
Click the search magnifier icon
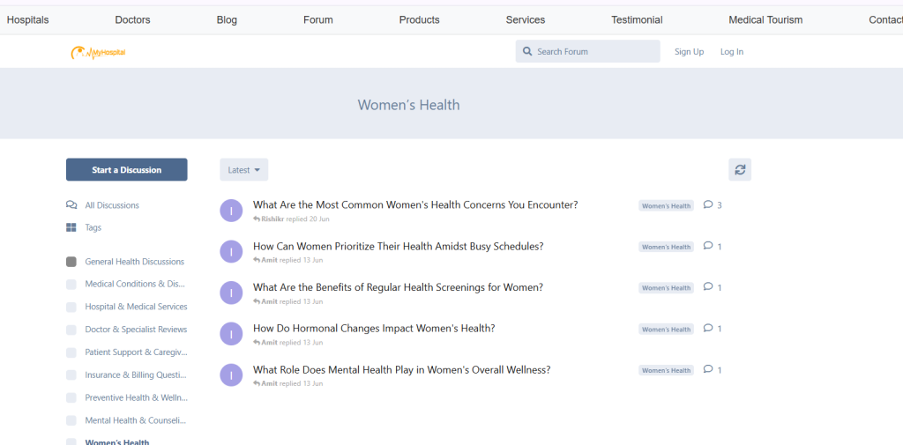pos(527,52)
